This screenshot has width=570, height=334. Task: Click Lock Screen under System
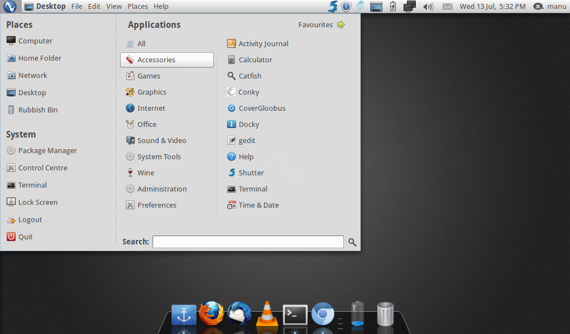32,203
